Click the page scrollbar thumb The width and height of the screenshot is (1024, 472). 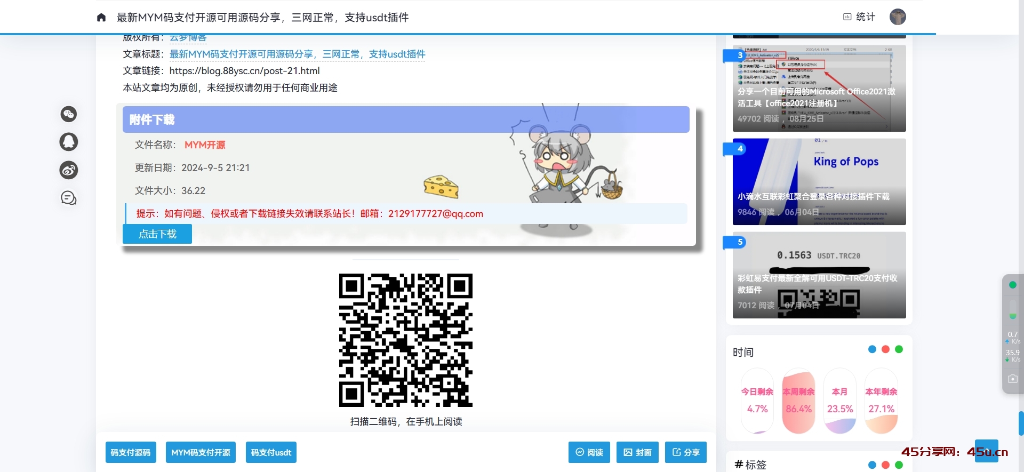pyautogui.click(x=1021, y=423)
